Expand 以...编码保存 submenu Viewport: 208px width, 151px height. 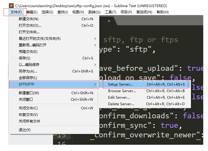(54, 65)
